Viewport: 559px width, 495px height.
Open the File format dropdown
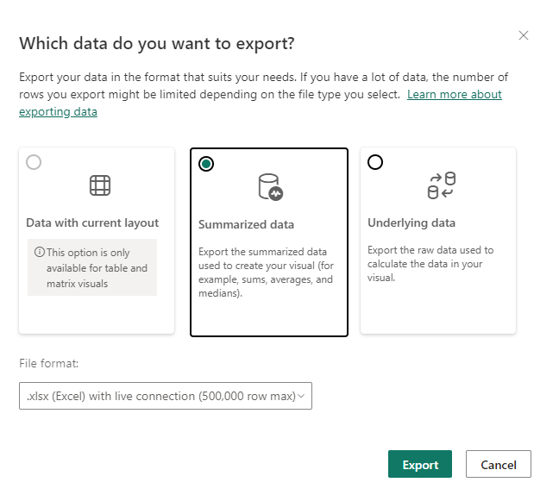coord(165,396)
